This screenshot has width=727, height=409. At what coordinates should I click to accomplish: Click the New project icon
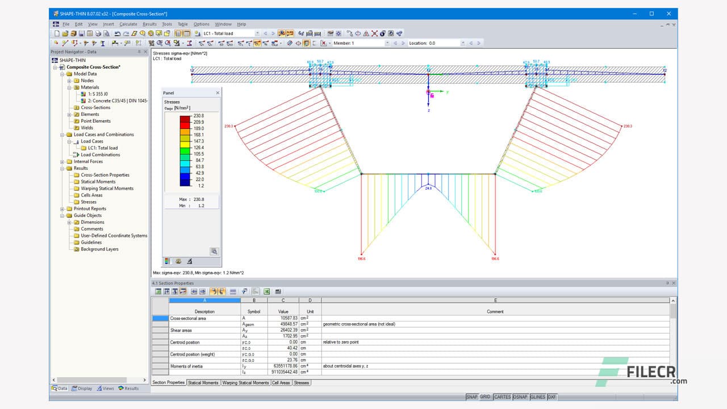[x=57, y=34]
